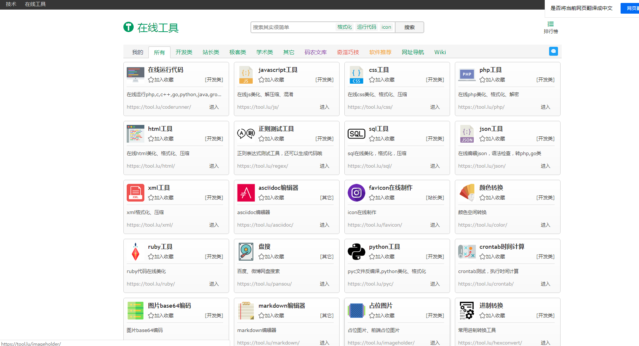Open the 进制转换 gear icon
The width and height of the screenshot is (639, 346).
(467, 311)
